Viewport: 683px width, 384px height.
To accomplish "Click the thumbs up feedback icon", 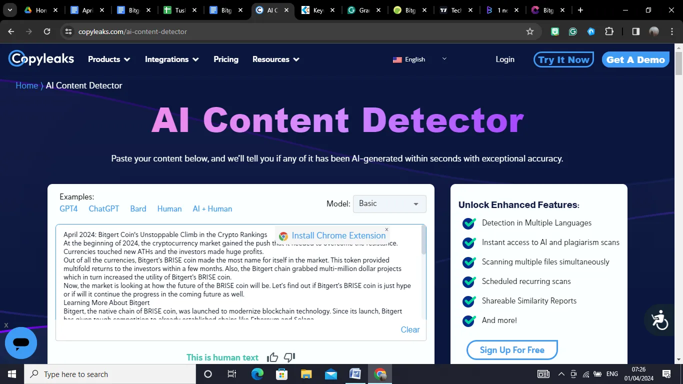I will tap(272, 357).
